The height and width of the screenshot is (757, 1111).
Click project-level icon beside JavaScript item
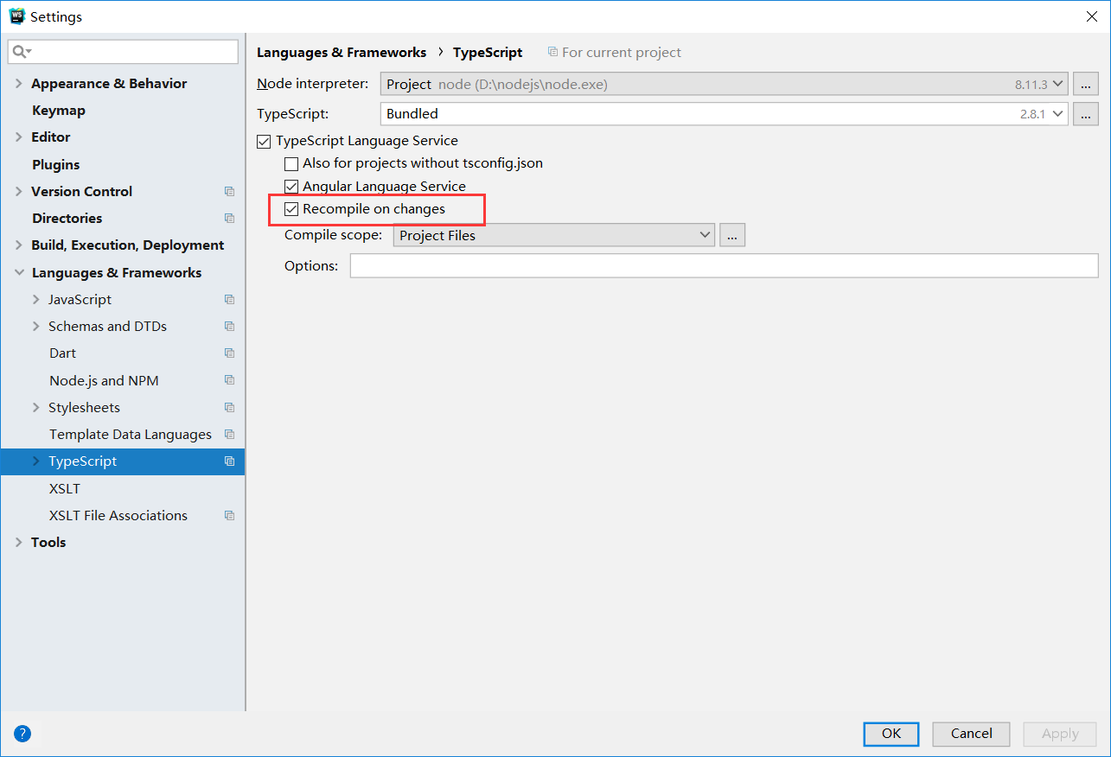(229, 300)
